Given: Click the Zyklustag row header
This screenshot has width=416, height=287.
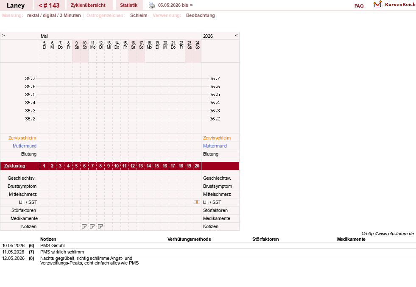Looking at the screenshot, I should click(15, 166).
